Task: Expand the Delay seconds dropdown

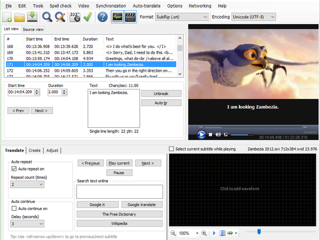Action: click(x=27, y=224)
